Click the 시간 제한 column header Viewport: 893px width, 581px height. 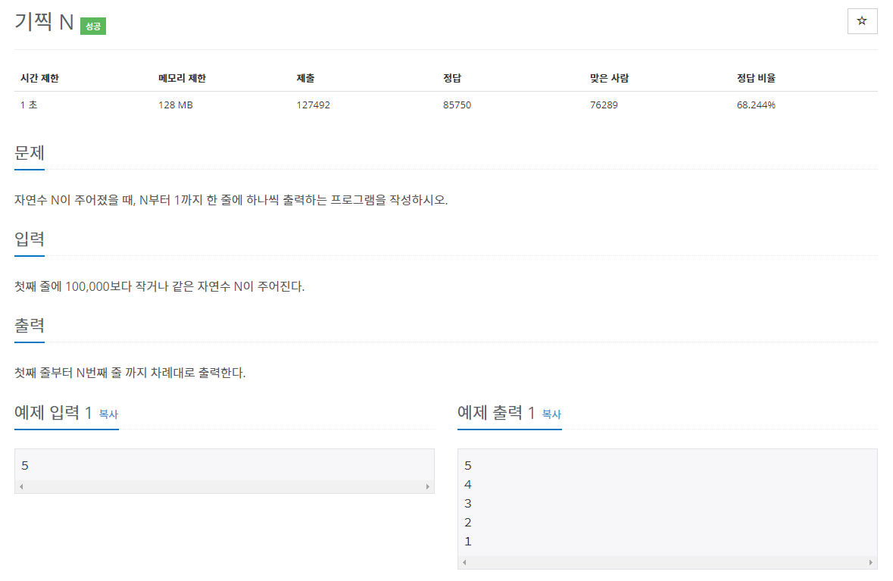click(x=39, y=78)
